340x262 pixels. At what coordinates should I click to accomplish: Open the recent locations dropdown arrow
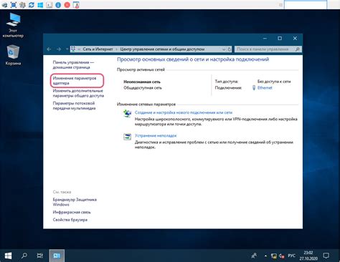point(67,49)
